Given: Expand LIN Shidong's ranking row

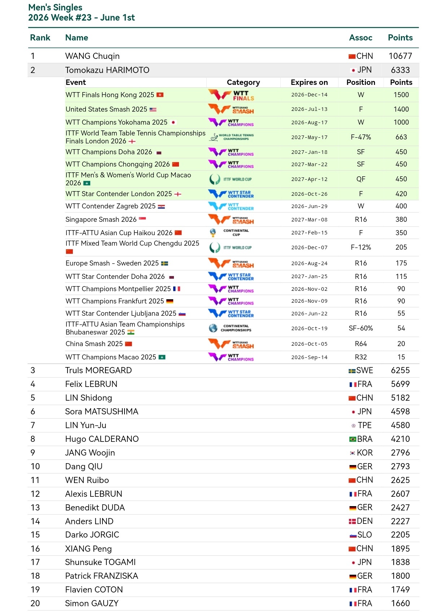Looking at the screenshot, I should 223,398.
